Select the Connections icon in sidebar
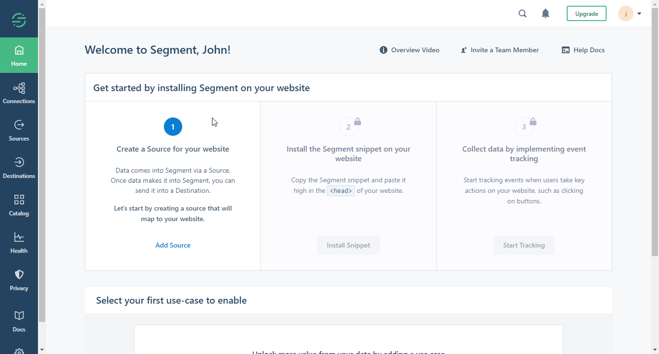 (x=19, y=92)
